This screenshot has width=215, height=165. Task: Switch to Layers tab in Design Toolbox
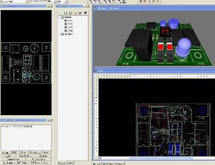[70, 163]
